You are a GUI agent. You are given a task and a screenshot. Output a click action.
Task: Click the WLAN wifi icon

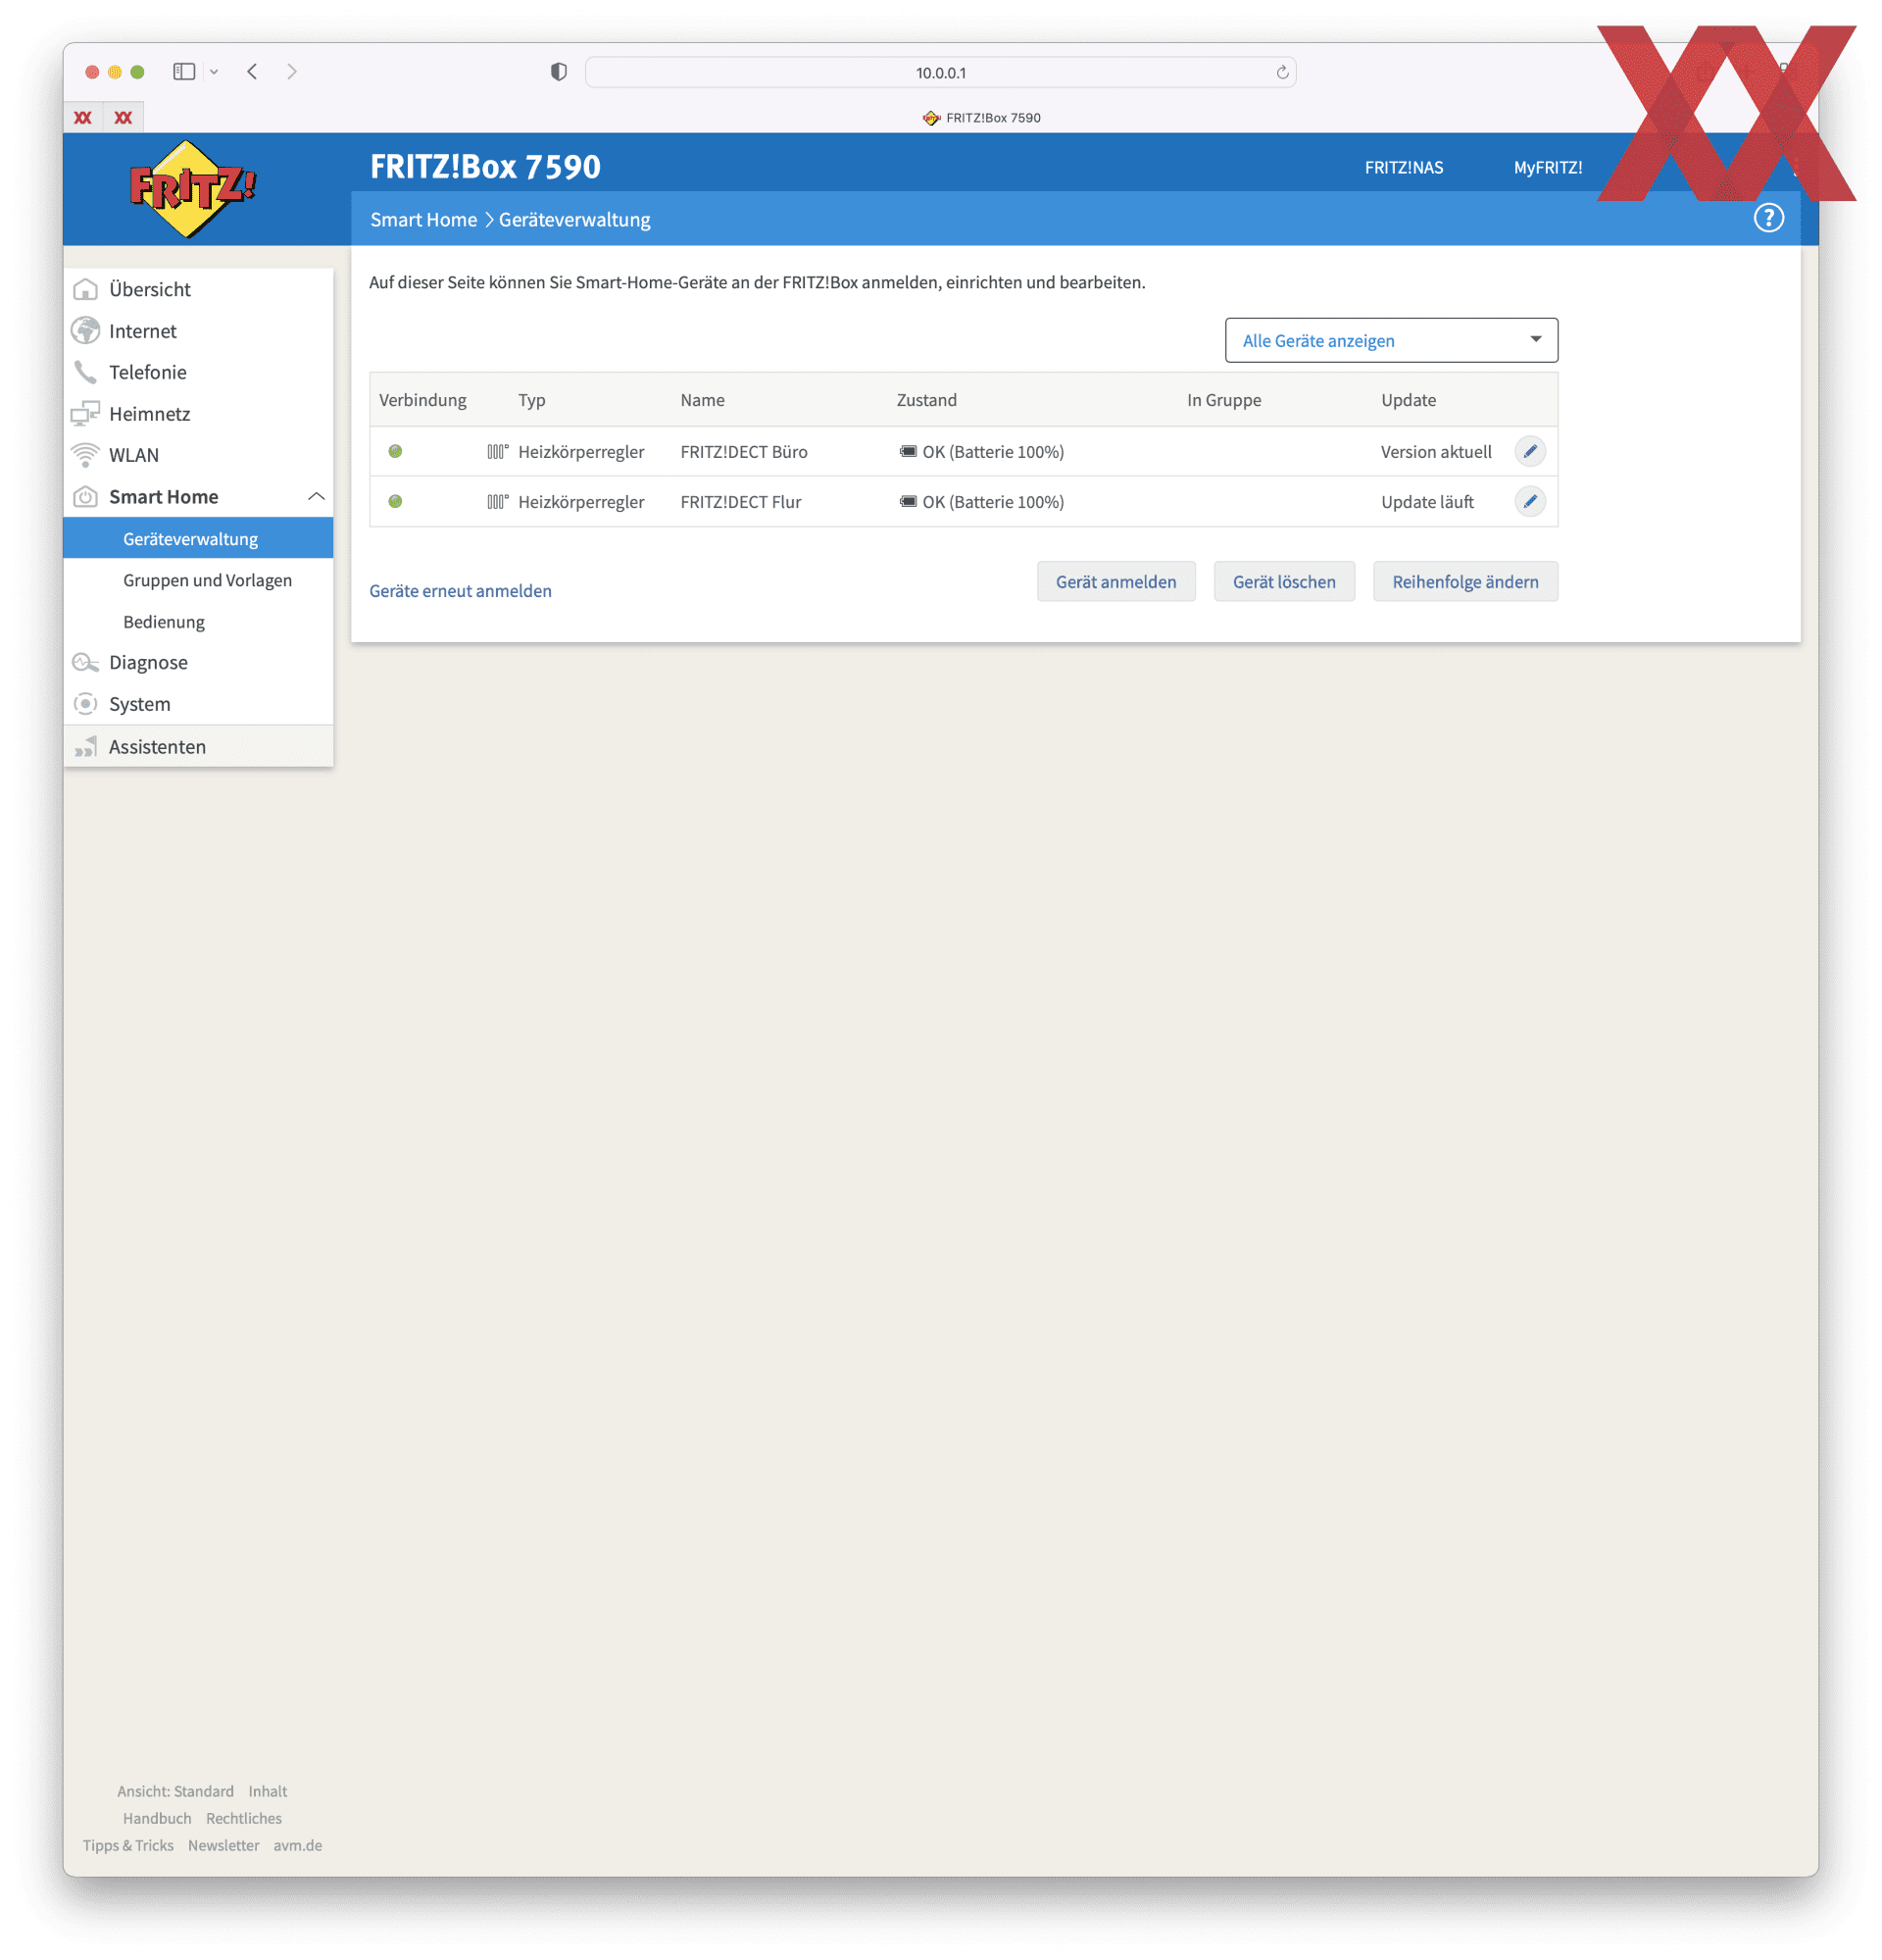coord(86,455)
